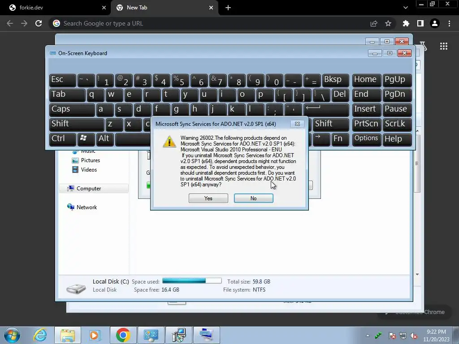This screenshot has width=459, height=344.
Task: Open Chrome three-dot menu
Action: point(449,23)
